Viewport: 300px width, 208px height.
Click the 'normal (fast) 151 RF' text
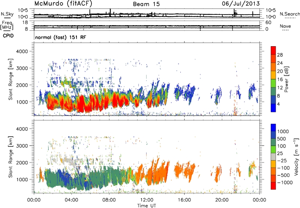pos(60,37)
